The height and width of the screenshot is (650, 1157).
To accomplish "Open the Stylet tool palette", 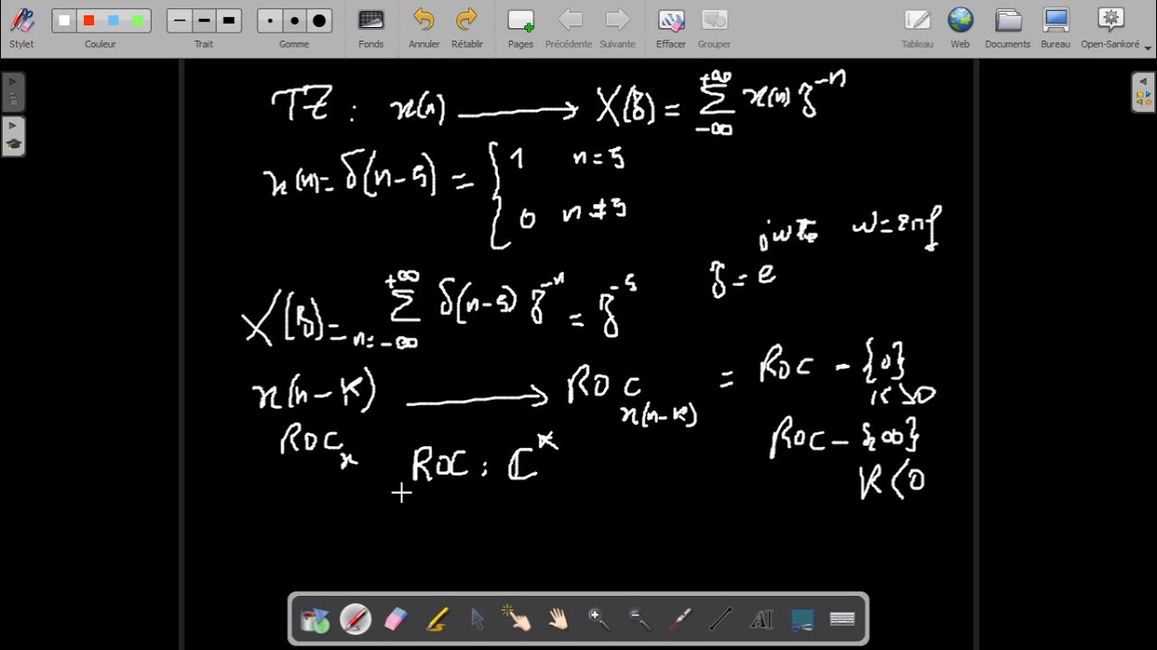I will pyautogui.click(x=22, y=27).
